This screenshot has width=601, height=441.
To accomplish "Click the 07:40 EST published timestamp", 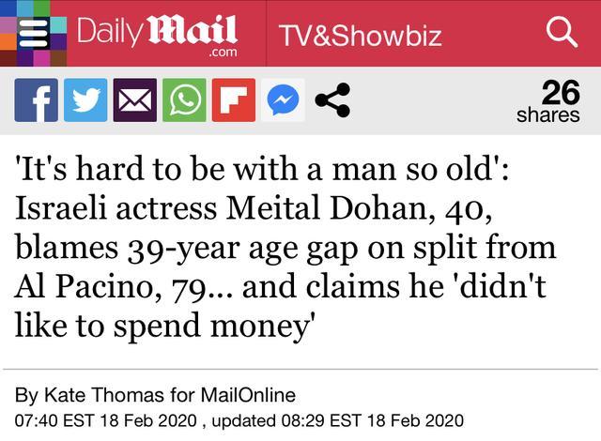I will click(x=110, y=419).
